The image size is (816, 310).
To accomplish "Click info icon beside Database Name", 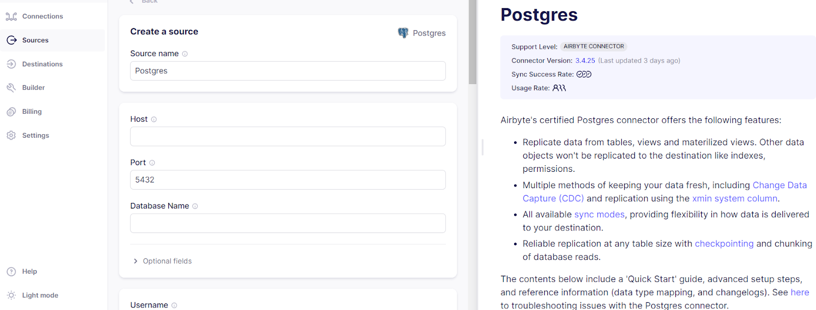I will [195, 206].
